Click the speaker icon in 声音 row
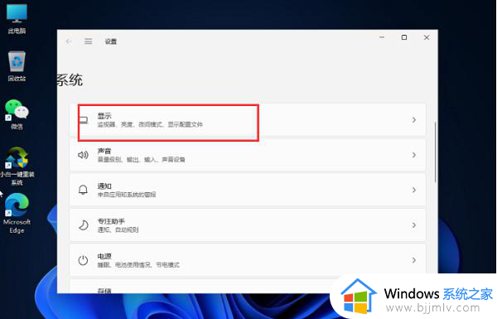The image size is (497, 319). click(83, 155)
